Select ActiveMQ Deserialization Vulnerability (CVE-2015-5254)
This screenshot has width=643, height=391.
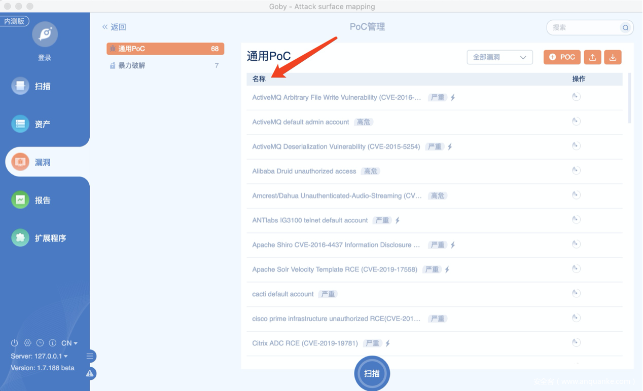coord(336,146)
